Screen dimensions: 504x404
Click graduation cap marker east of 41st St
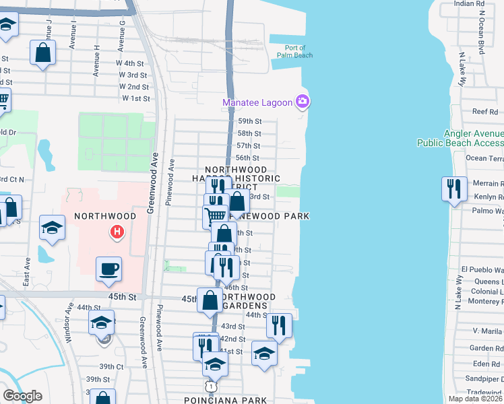click(264, 354)
